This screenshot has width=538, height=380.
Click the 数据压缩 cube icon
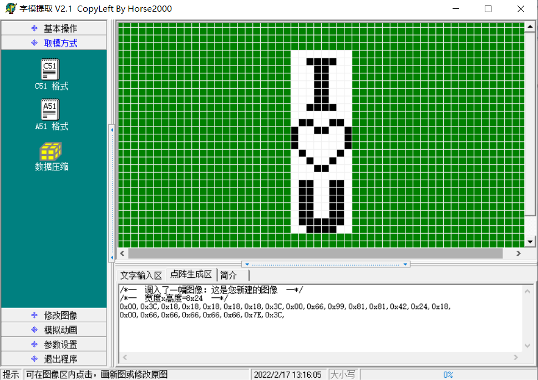pyautogui.click(x=50, y=151)
